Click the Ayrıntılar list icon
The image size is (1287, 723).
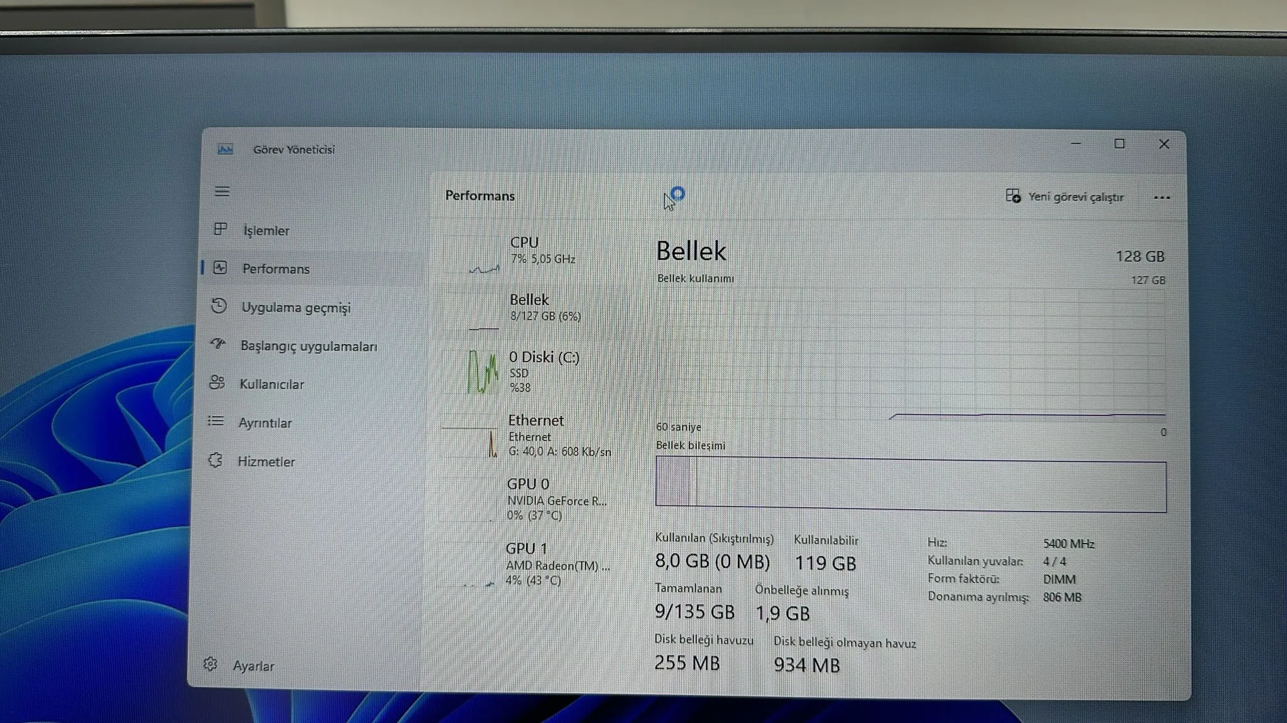[x=216, y=421]
